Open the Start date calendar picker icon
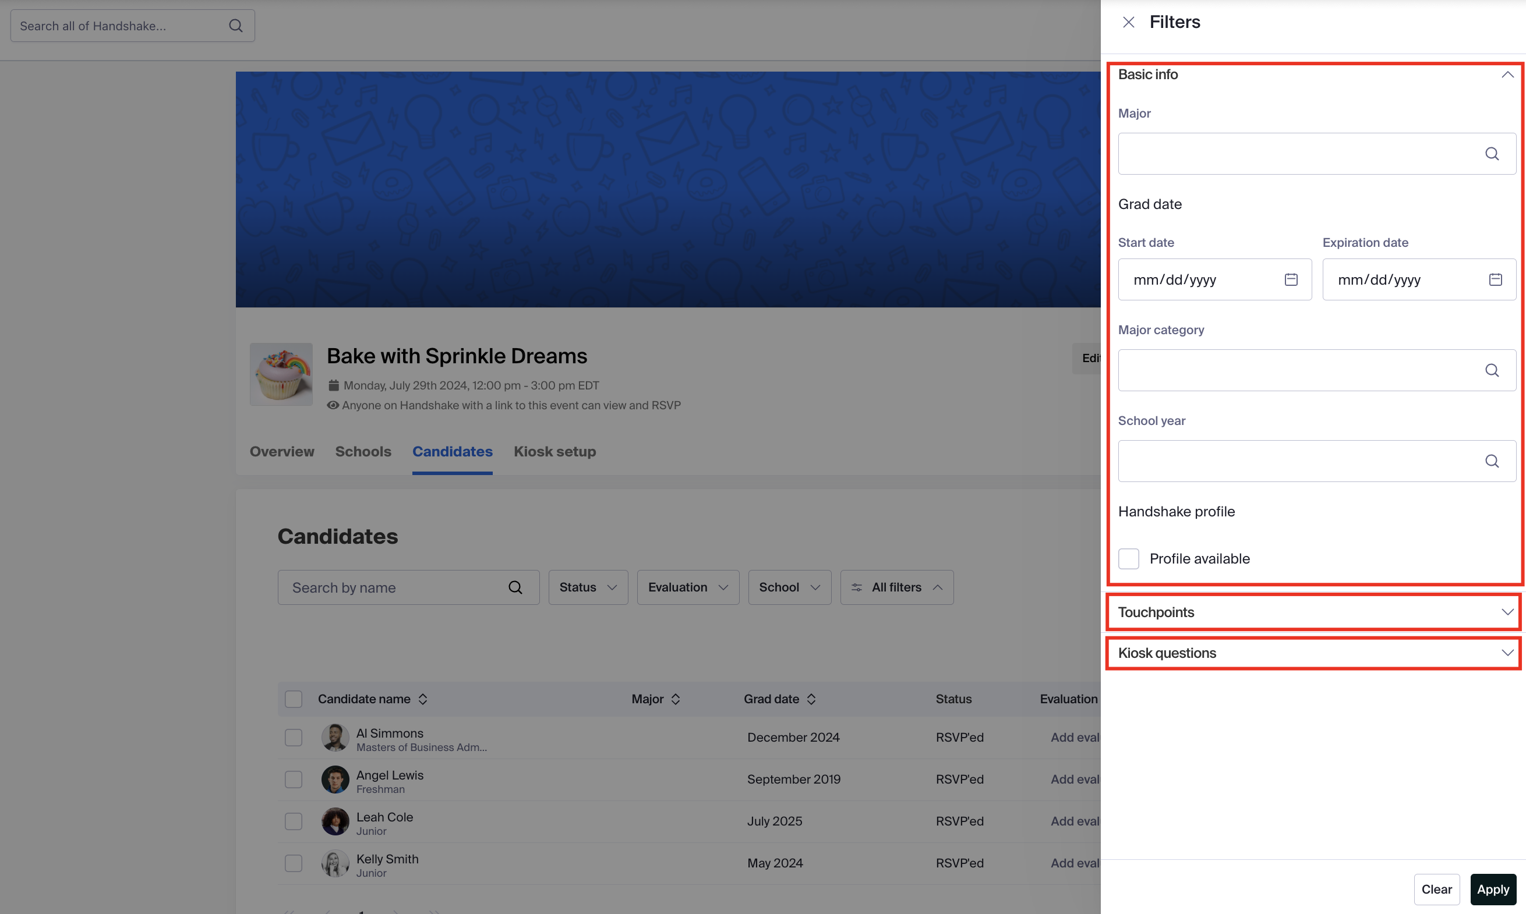This screenshot has width=1526, height=914. (x=1291, y=279)
